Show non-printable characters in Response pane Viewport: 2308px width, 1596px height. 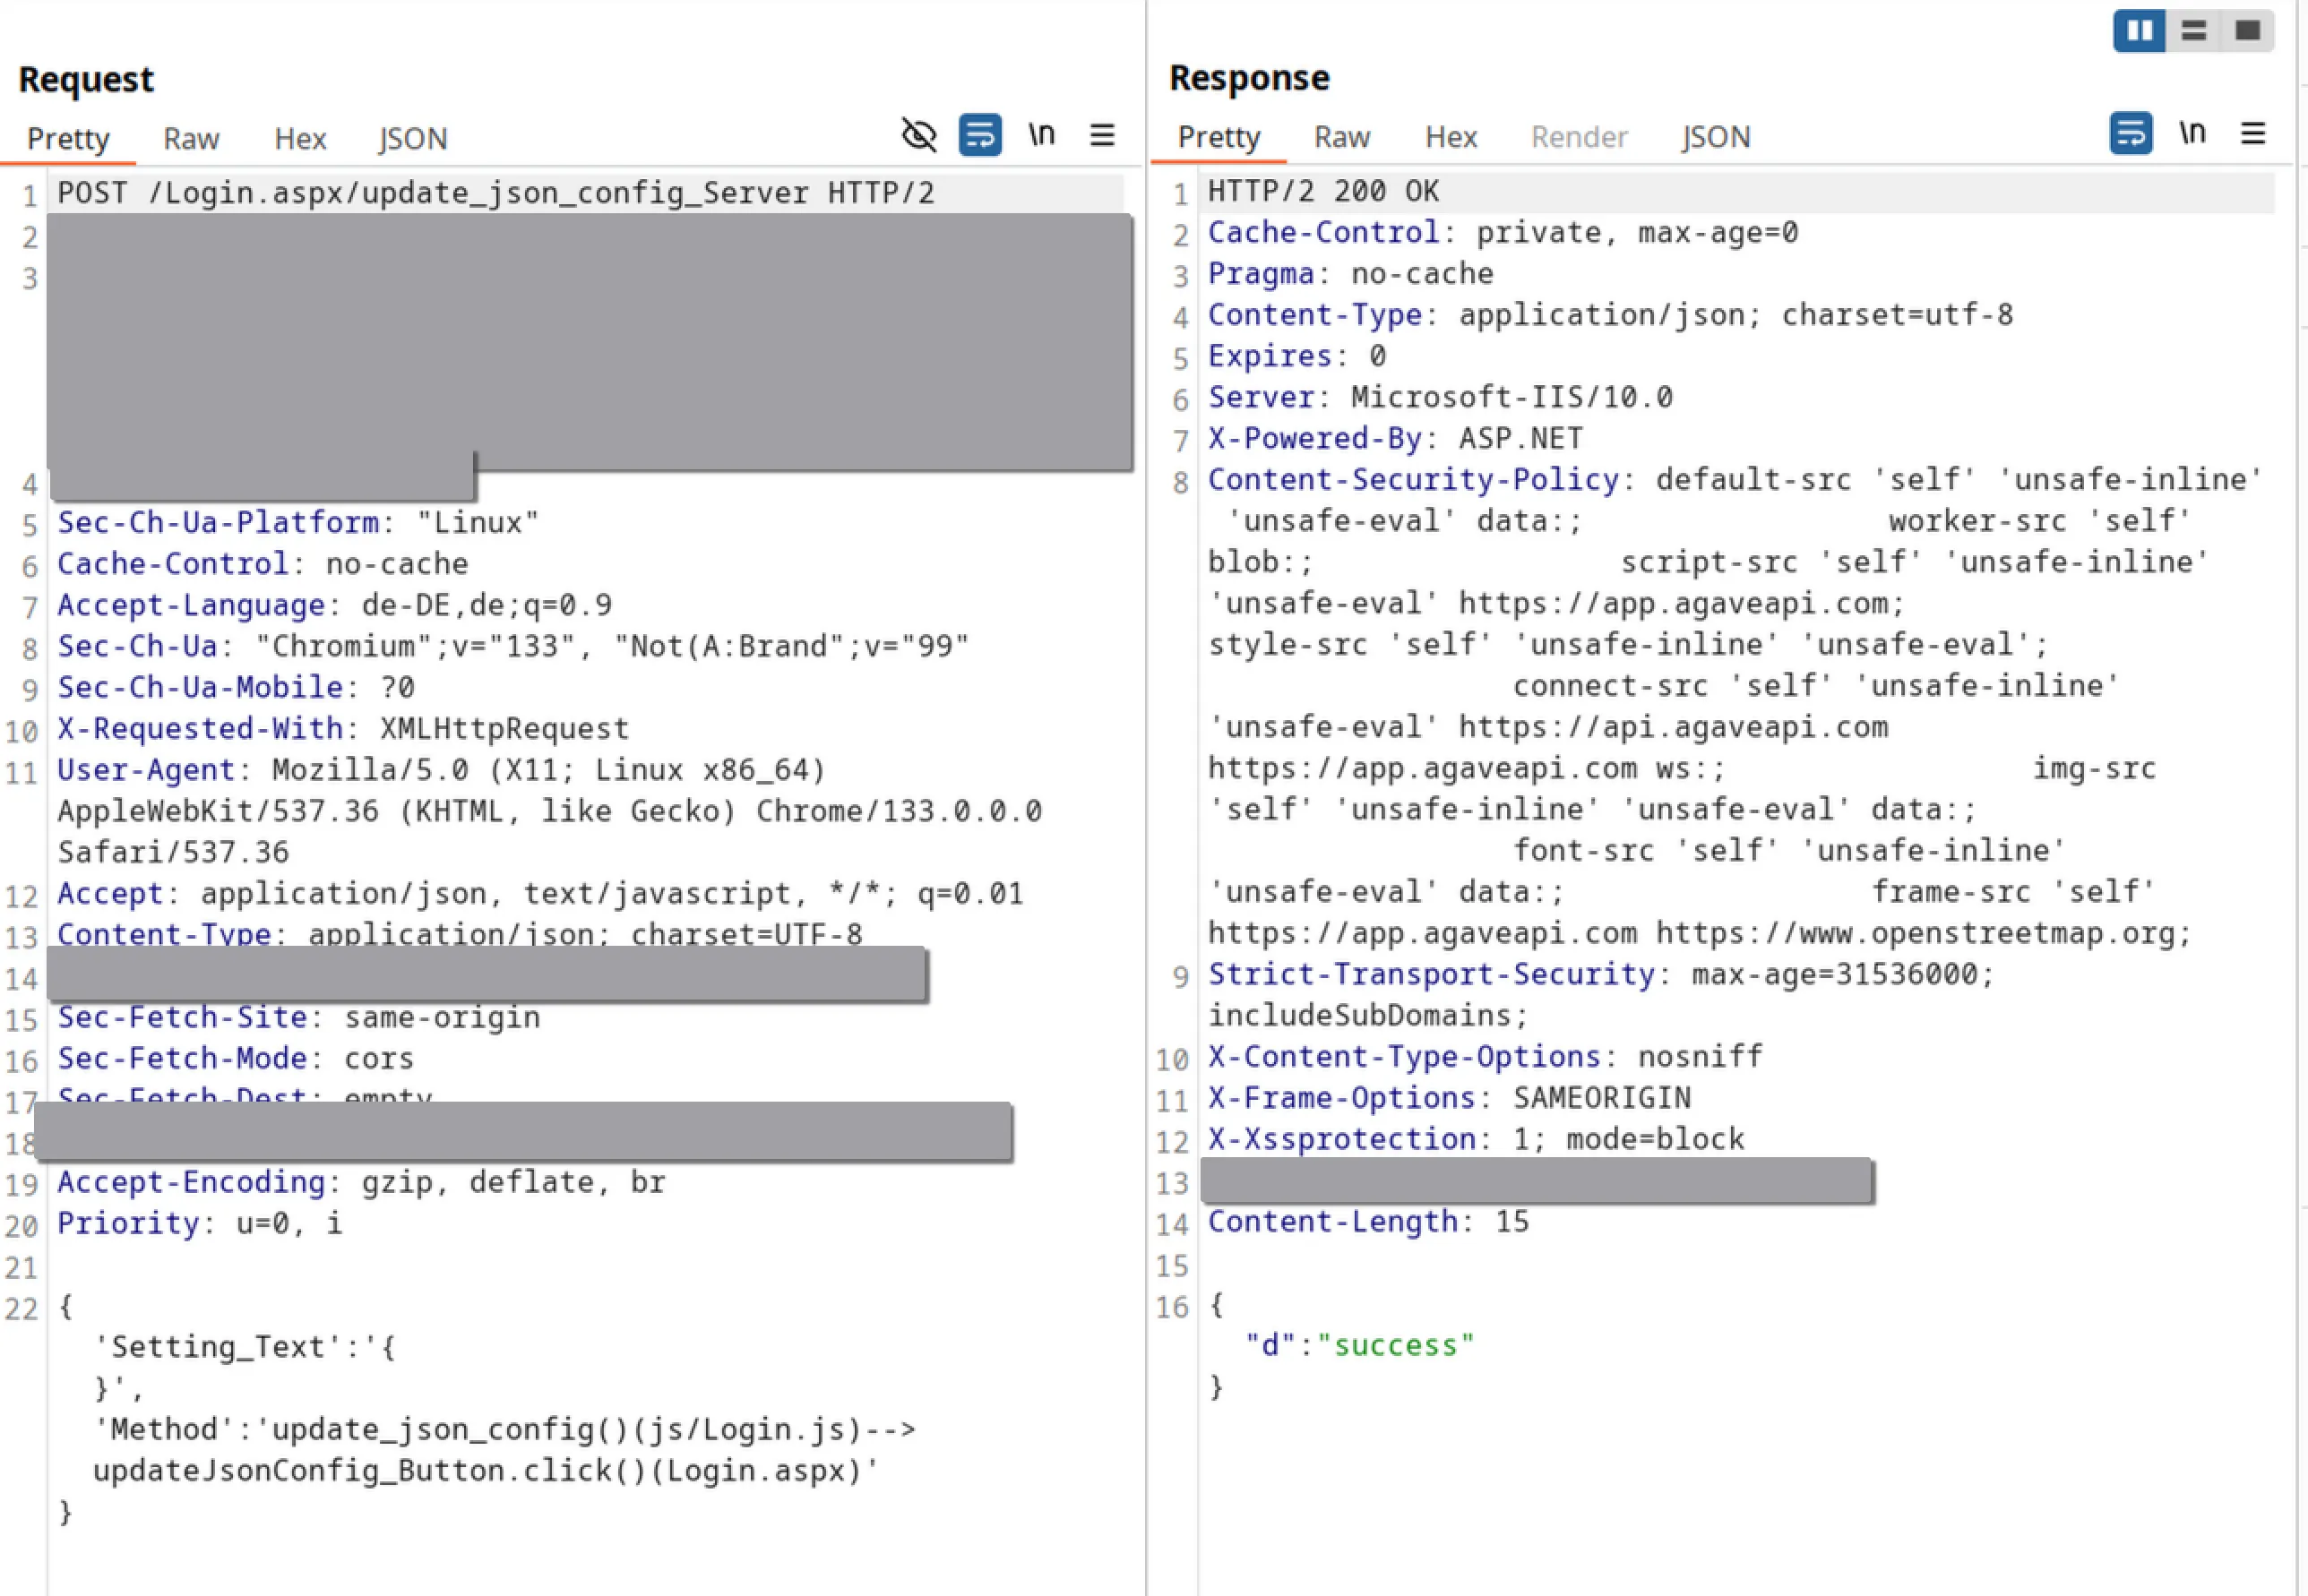tap(2192, 133)
